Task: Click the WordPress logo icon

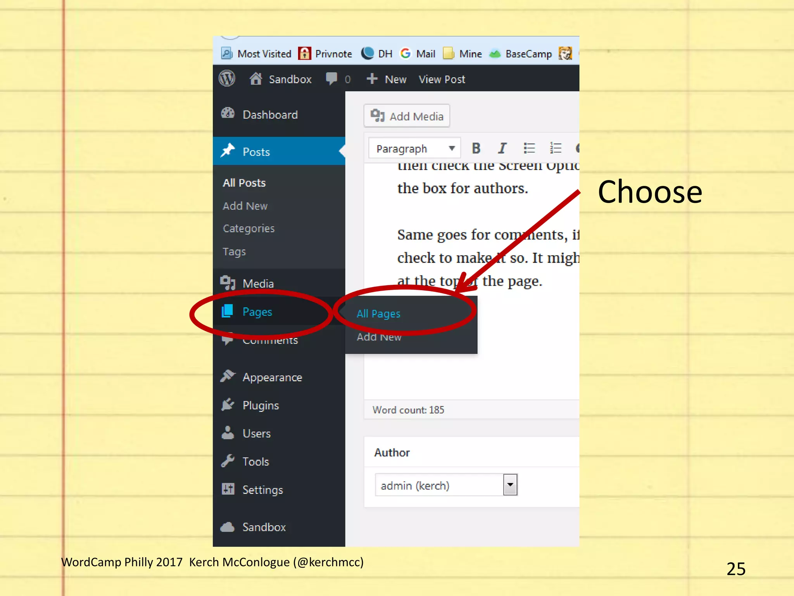Action: point(227,79)
